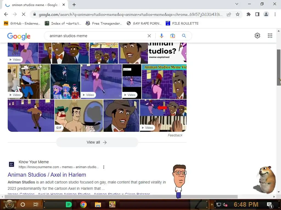Open piano keyboard video thumbnail
This screenshot has width=281, height=210.
pyautogui.click(x=163, y=116)
